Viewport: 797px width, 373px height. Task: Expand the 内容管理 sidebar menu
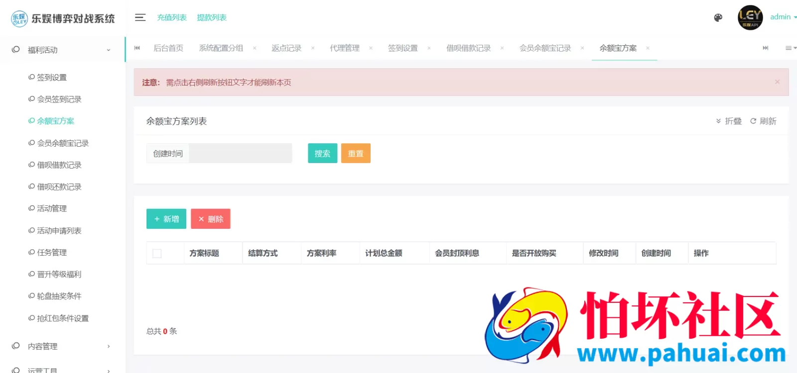(x=62, y=346)
